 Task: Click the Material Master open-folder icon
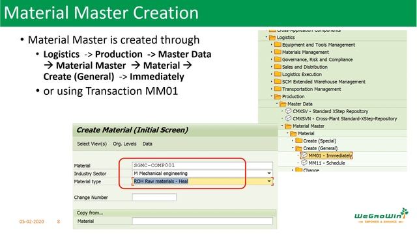click(288, 126)
